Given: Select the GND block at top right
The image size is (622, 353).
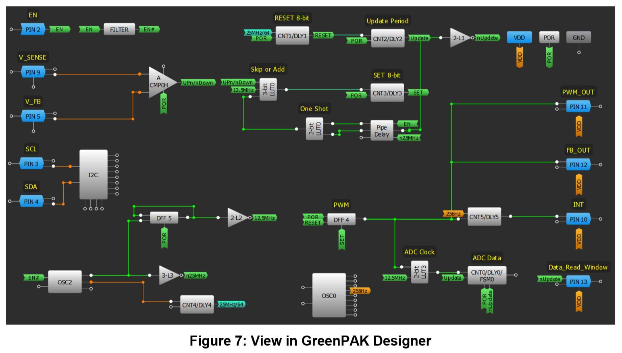Looking at the screenshot, I should pyautogui.click(x=578, y=37).
